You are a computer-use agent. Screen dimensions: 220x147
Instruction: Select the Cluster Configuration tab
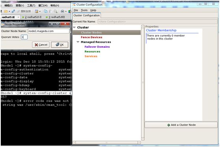click(86, 15)
